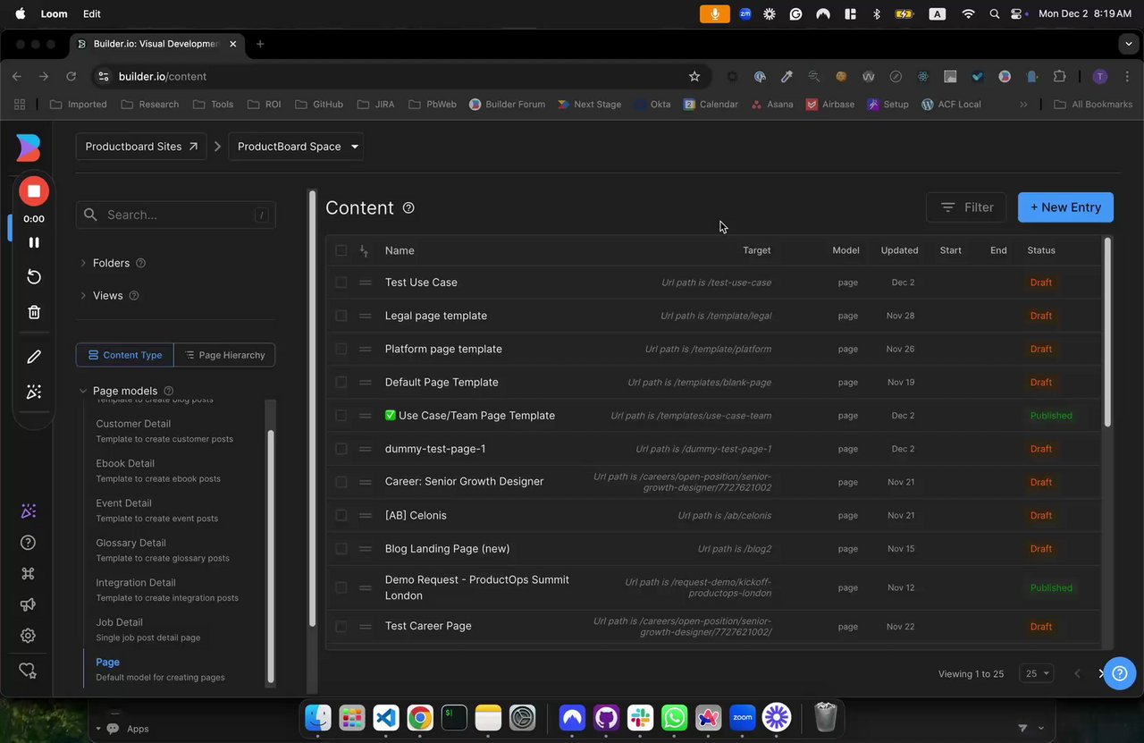Viewport: 1144px width, 743px height.
Task: Click the help icon next to Views
Action: click(134, 296)
